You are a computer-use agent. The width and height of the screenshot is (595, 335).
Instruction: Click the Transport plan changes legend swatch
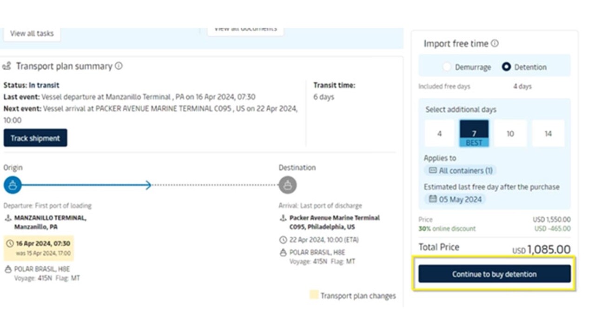[314, 295]
